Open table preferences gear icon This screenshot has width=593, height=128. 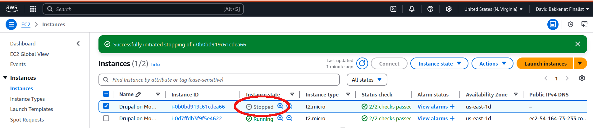582,78
